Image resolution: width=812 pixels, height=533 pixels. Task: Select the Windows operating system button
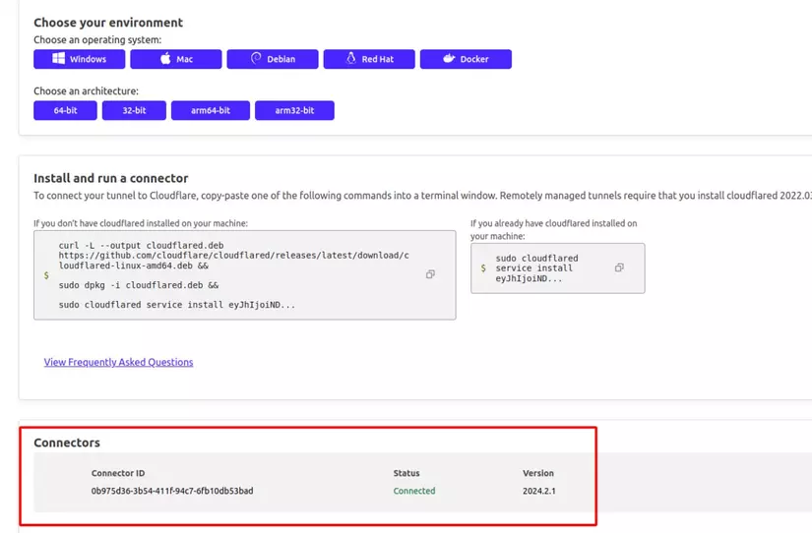click(80, 59)
